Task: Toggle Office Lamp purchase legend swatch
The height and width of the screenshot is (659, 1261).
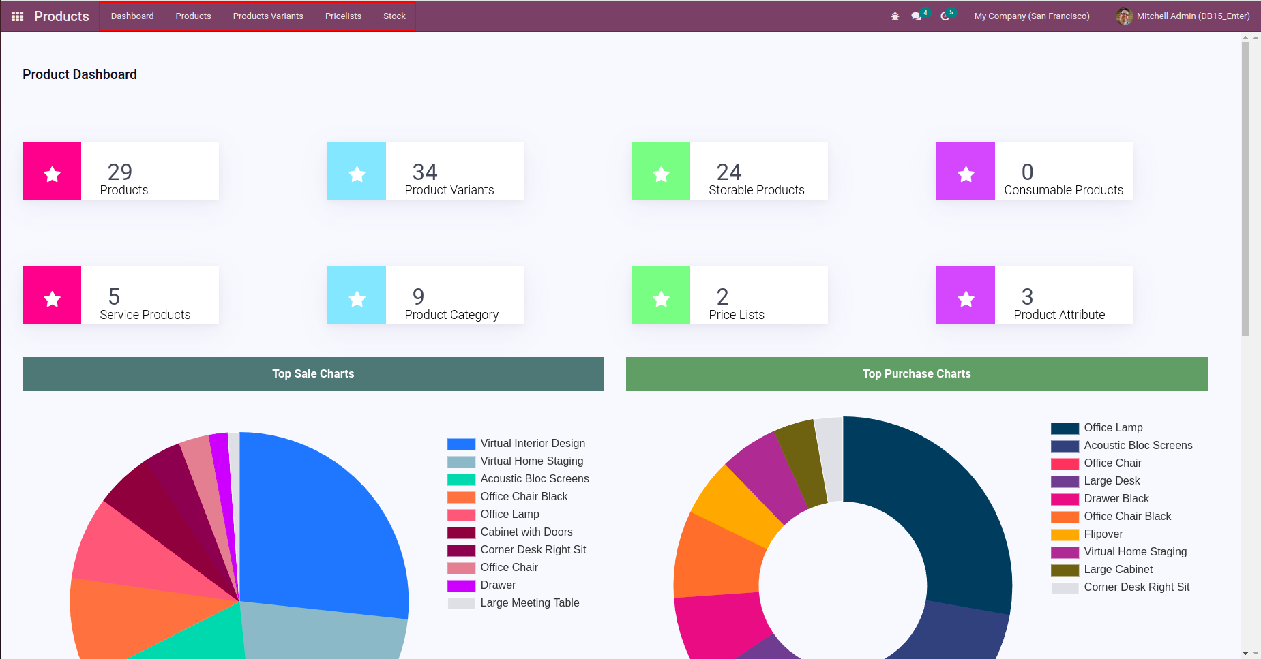Action: [1065, 429]
